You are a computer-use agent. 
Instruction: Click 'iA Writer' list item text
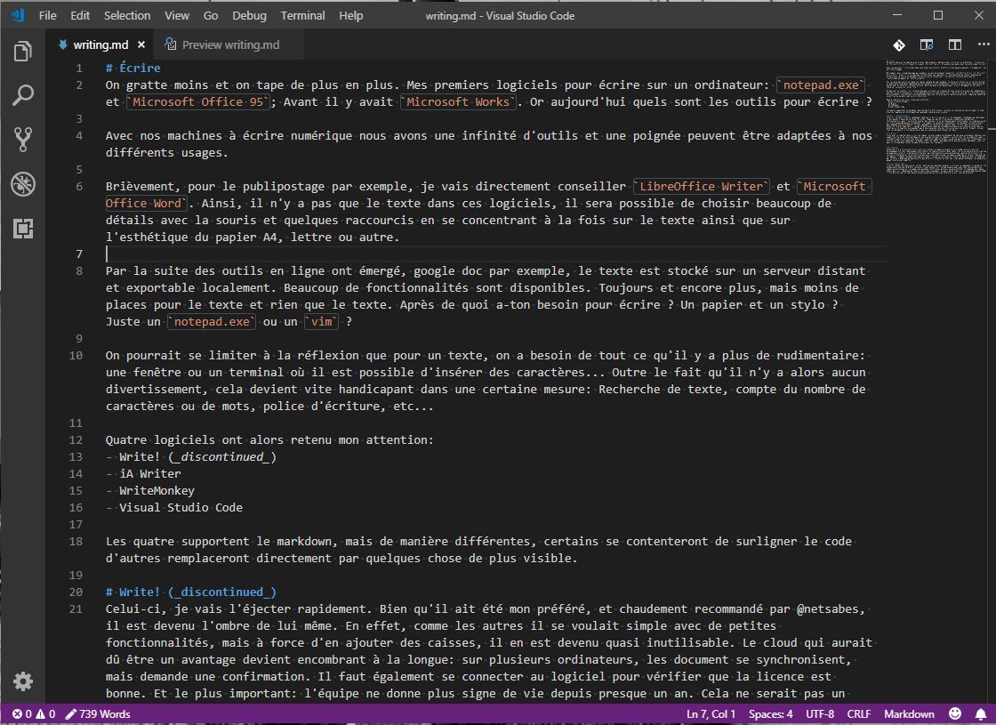click(150, 473)
